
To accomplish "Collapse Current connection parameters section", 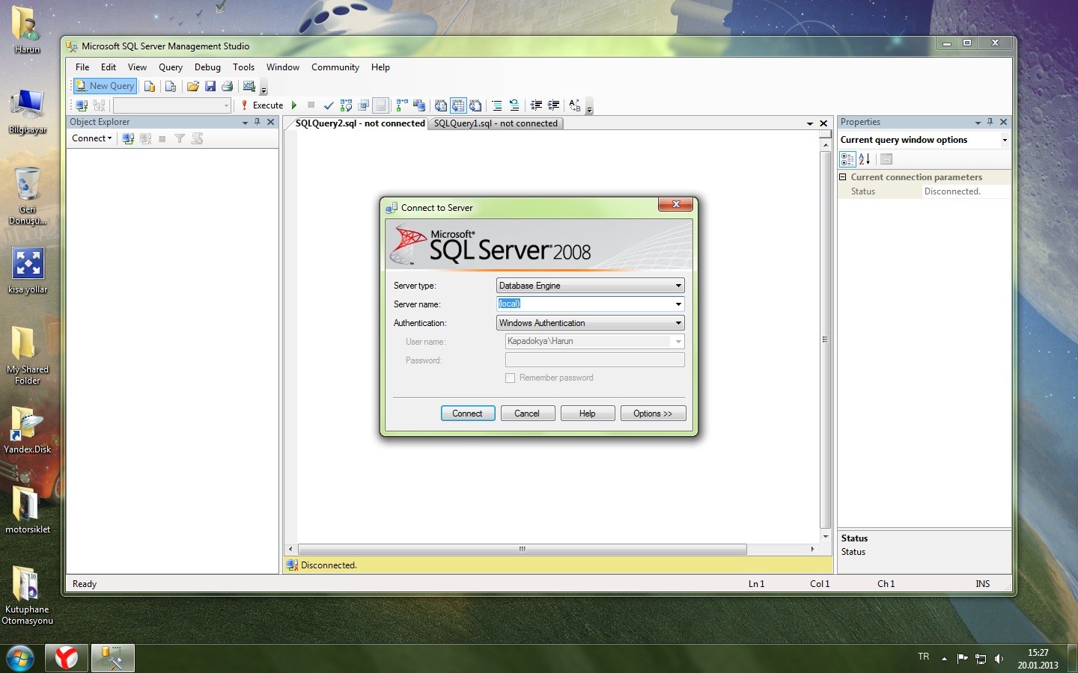I will [843, 177].
